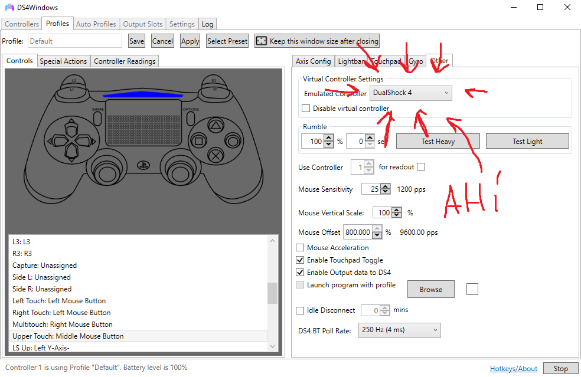Select 'Upper Touch: Middle Mouse Button' row

pos(138,336)
